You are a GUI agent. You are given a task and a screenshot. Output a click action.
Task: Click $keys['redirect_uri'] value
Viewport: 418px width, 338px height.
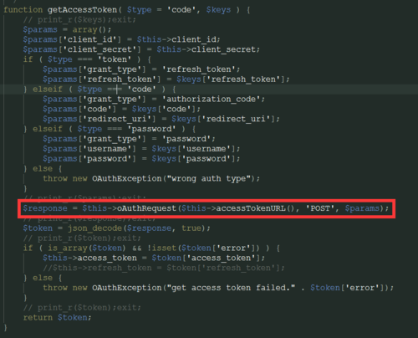[224, 119]
